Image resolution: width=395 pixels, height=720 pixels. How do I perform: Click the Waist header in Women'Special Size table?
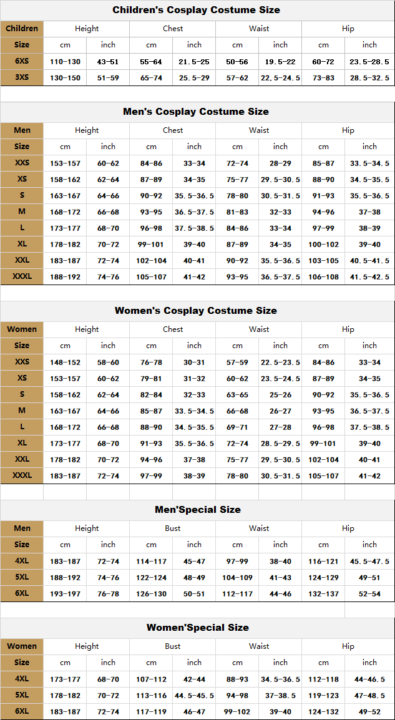259,646
